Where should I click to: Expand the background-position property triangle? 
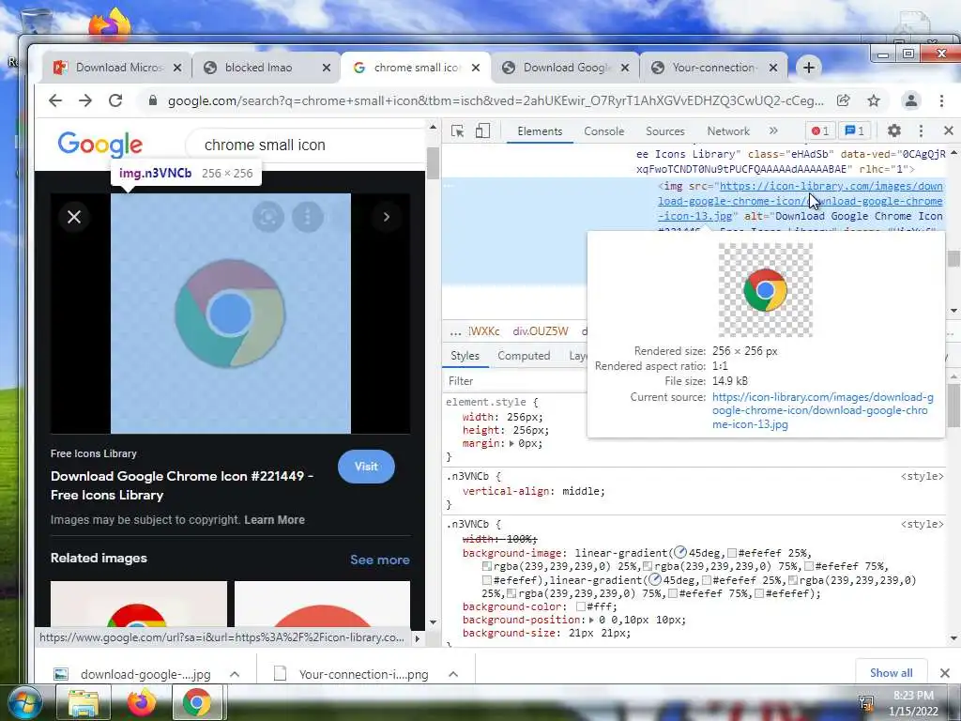tap(592, 620)
